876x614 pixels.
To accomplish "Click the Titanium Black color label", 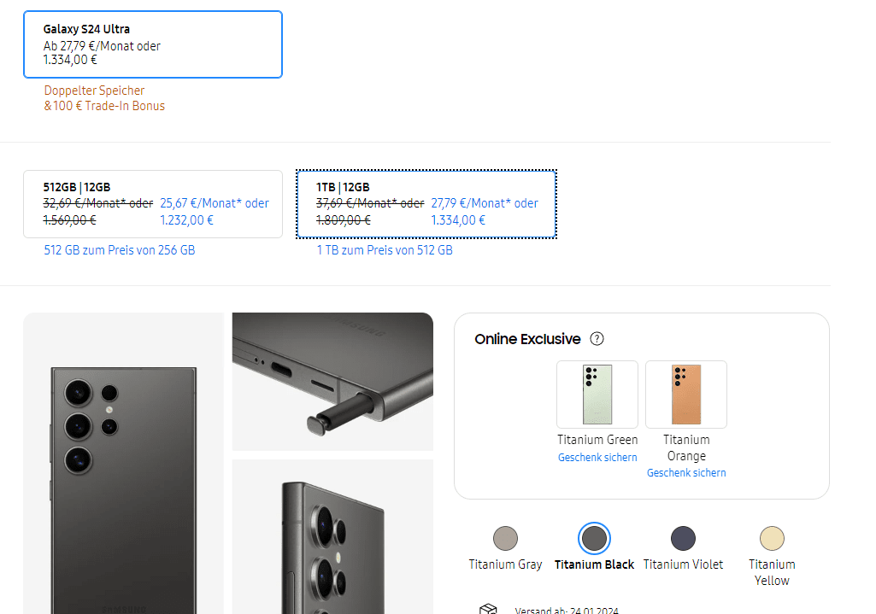I will tap(594, 564).
